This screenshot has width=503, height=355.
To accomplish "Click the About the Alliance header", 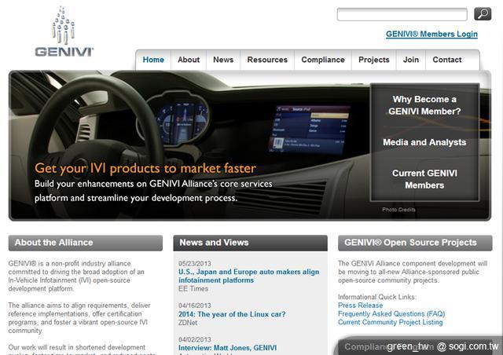I will 86,243.
